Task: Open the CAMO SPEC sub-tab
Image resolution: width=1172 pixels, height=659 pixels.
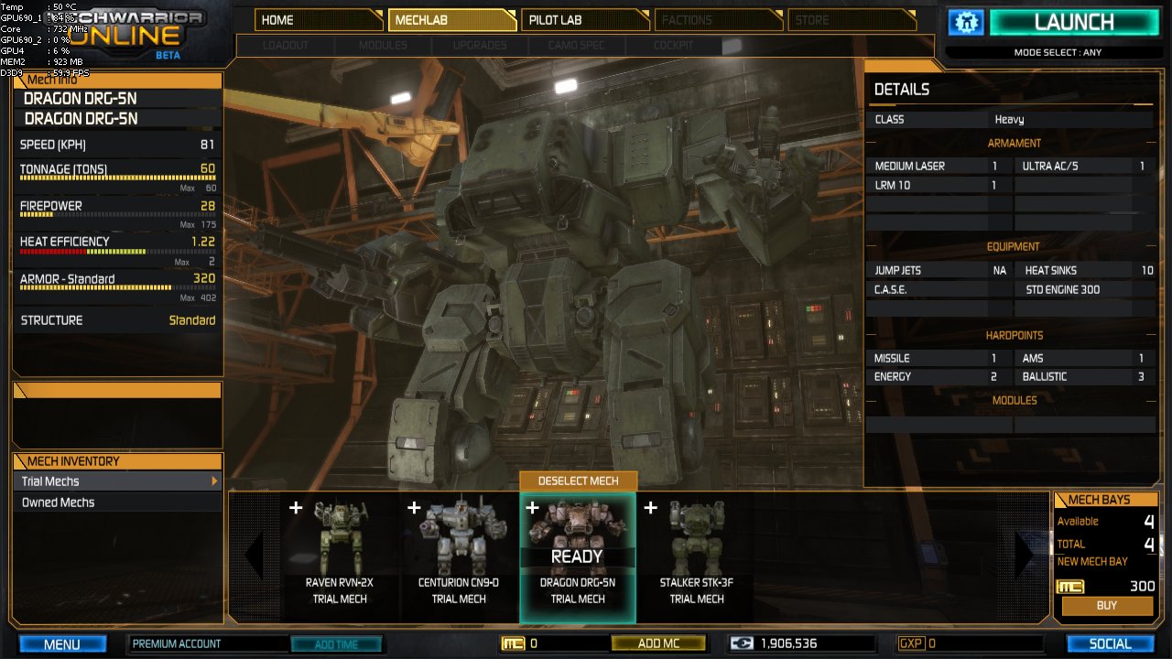Action: [577, 45]
